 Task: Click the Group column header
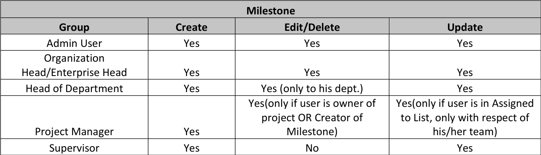tap(74, 27)
